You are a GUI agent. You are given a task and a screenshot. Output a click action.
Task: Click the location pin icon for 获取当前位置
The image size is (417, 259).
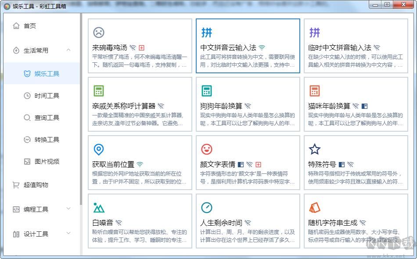99,149
